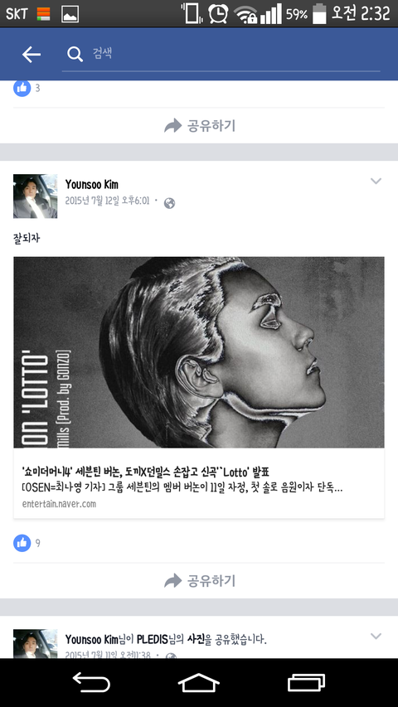Open the Lotto album cover image preview
The width and height of the screenshot is (398, 707).
click(x=199, y=352)
